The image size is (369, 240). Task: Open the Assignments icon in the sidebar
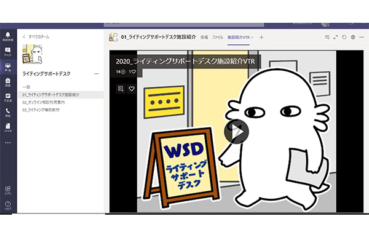(8, 82)
